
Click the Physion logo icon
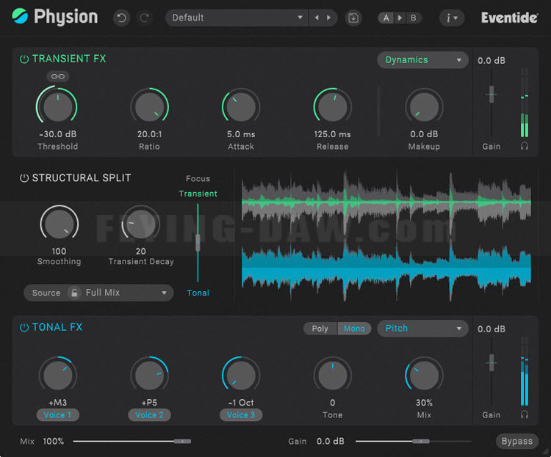(x=20, y=16)
